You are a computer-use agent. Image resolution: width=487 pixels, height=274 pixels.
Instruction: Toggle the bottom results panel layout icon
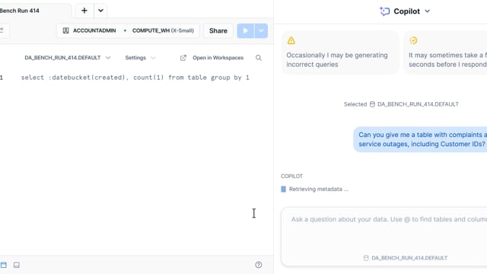click(x=17, y=265)
